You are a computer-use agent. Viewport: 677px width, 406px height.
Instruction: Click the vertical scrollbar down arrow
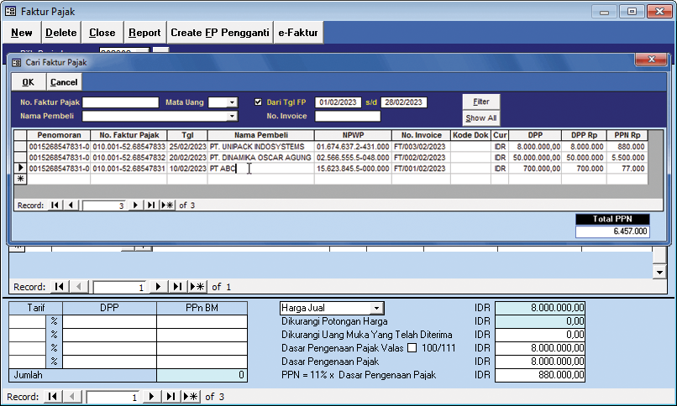(x=659, y=272)
